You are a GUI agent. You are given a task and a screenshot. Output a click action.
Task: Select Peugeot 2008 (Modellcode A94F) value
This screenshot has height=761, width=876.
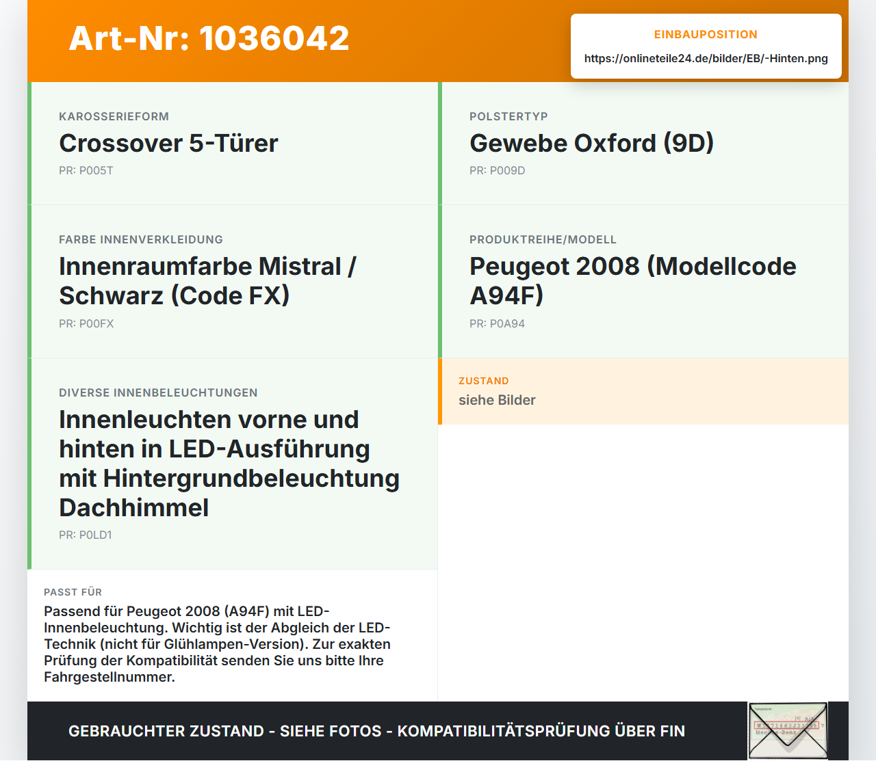coord(633,280)
